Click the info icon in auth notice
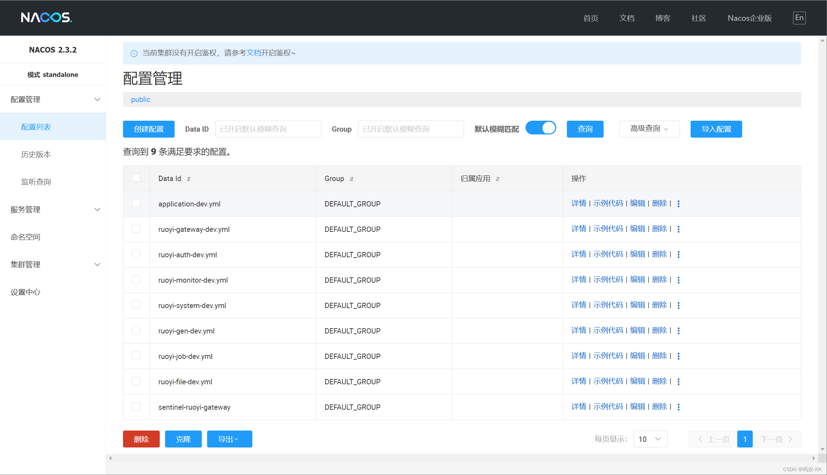Image resolution: width=827 pixels, height=475 pixels. (134, 53)
